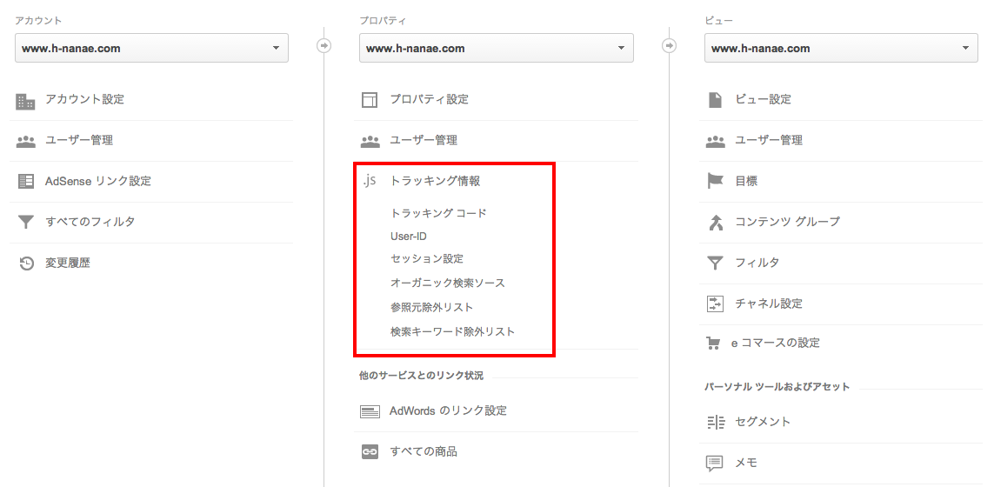Viewport: 994px width, 487px height.
Task: Open ビュー設定
Action: click(763, 99)
